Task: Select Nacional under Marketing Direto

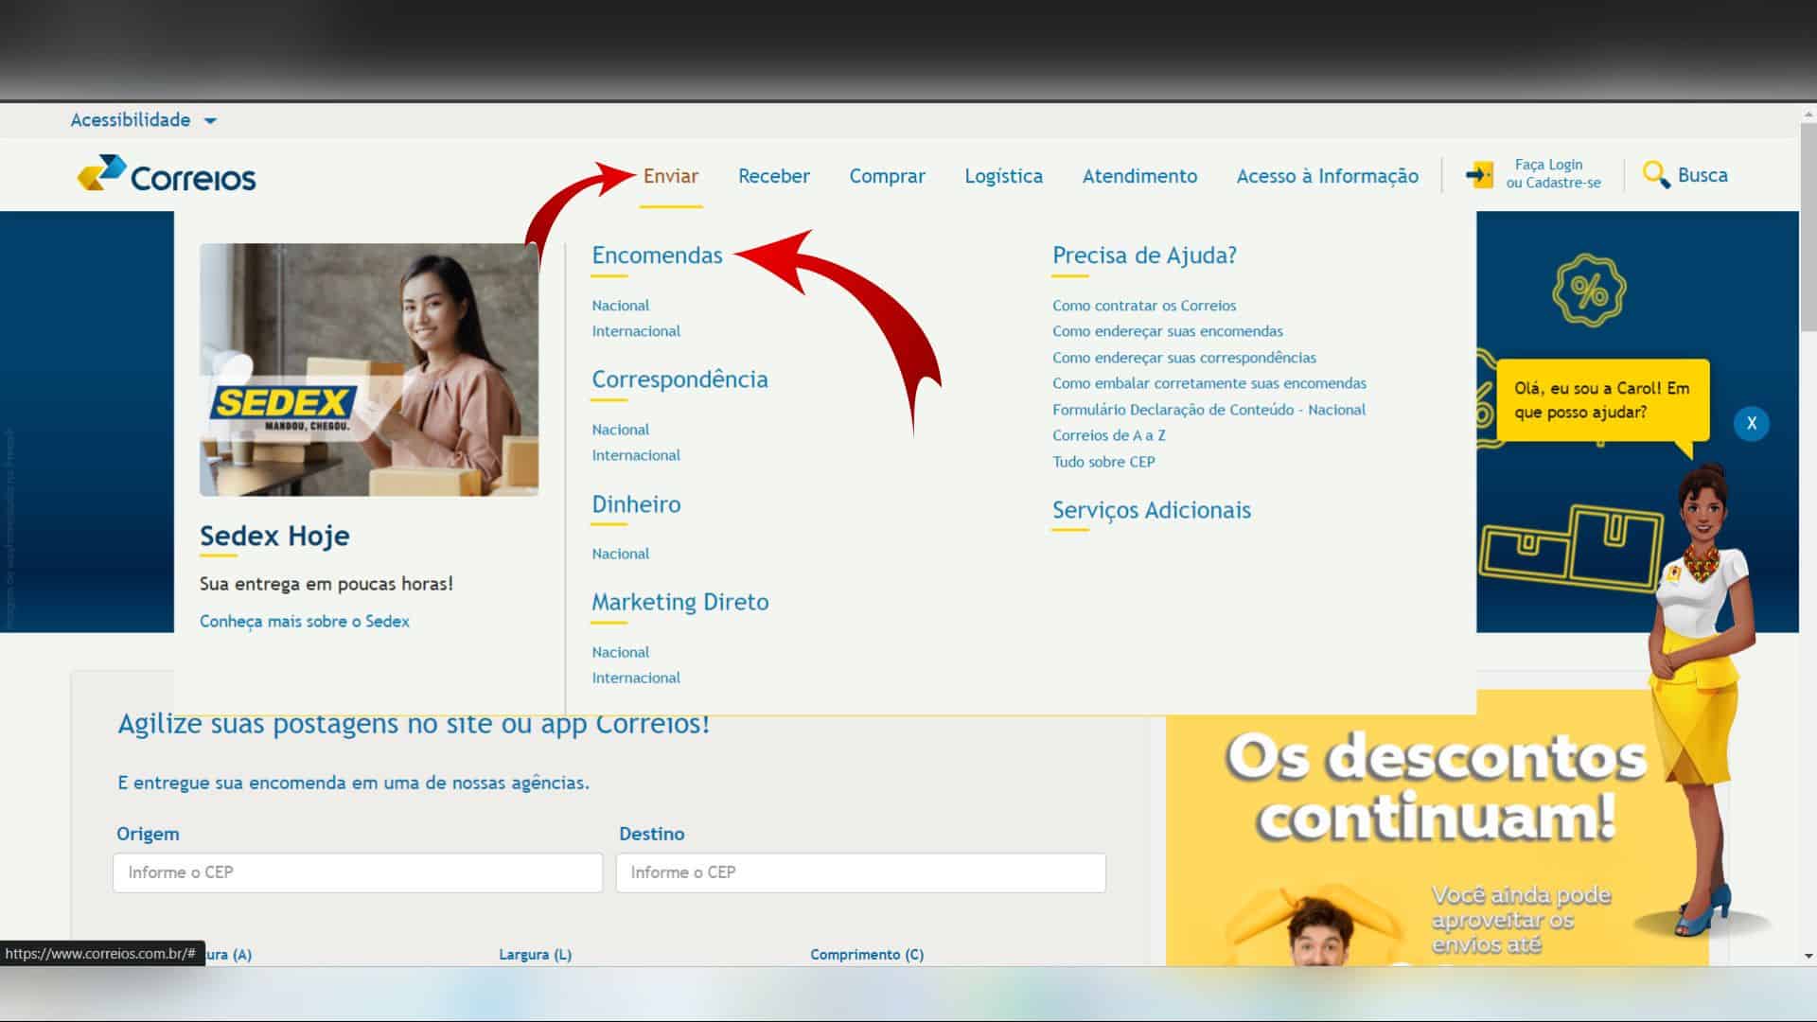Action: 621,652
